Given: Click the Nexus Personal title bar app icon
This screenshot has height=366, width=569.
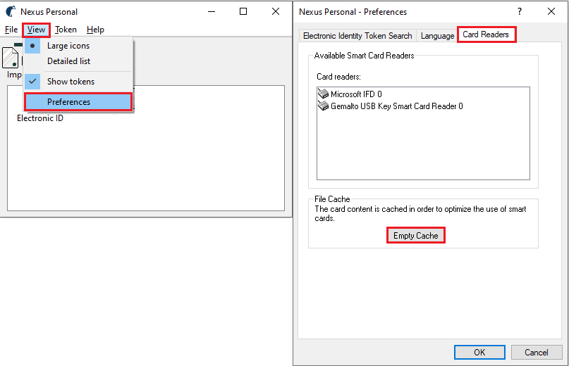Looking at the screenshot, I should pyautogui.click(x=11, y=12).
